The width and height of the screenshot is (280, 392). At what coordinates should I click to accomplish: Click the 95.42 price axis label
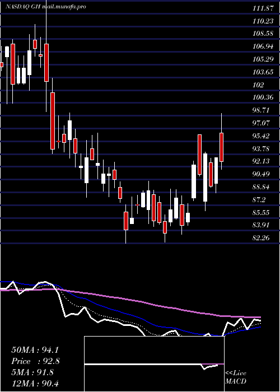point(262,136)
